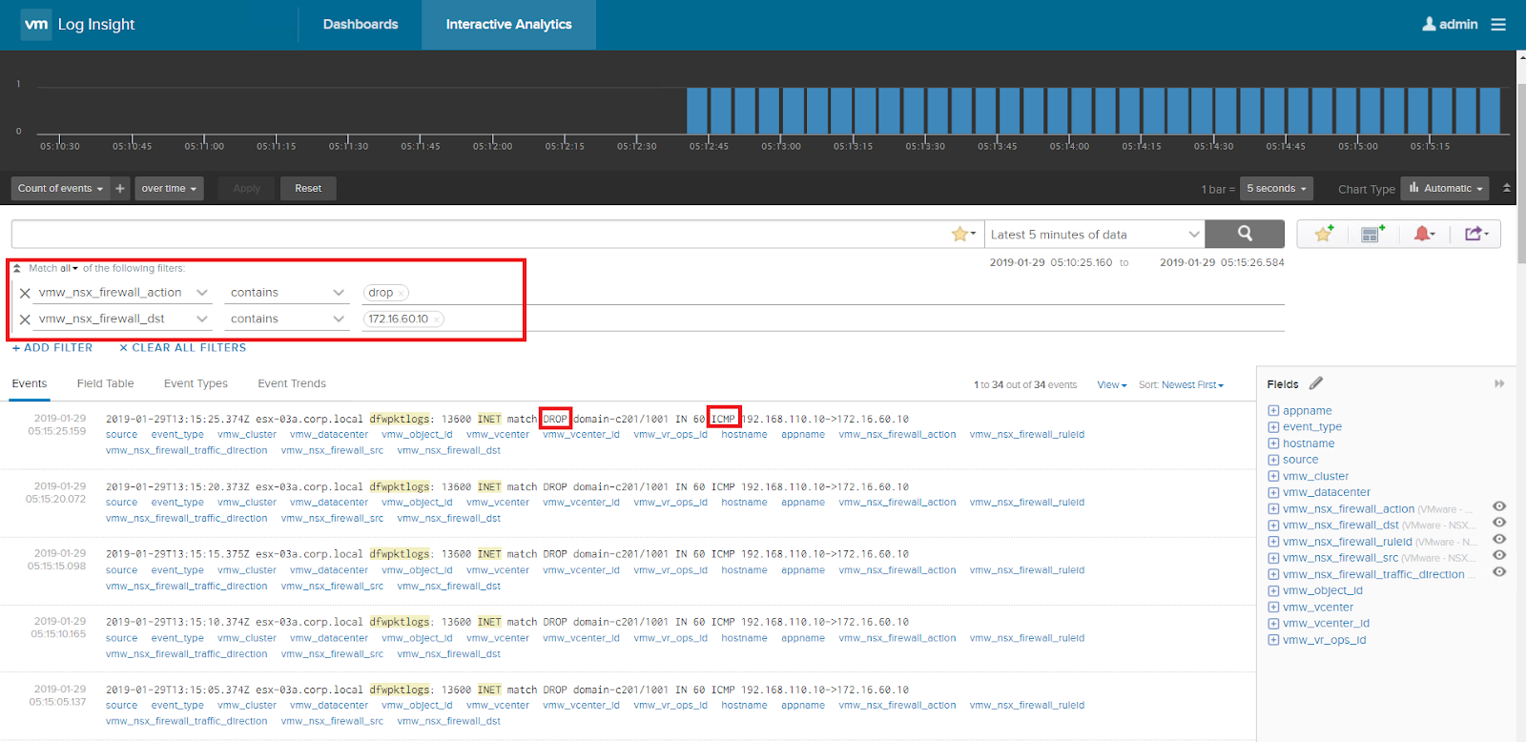The image size is (1526, 742).
Task: Toggle visibility of vmw_nsx_firewall_traffic_direction field
Action: click(x=1499, y=572)
